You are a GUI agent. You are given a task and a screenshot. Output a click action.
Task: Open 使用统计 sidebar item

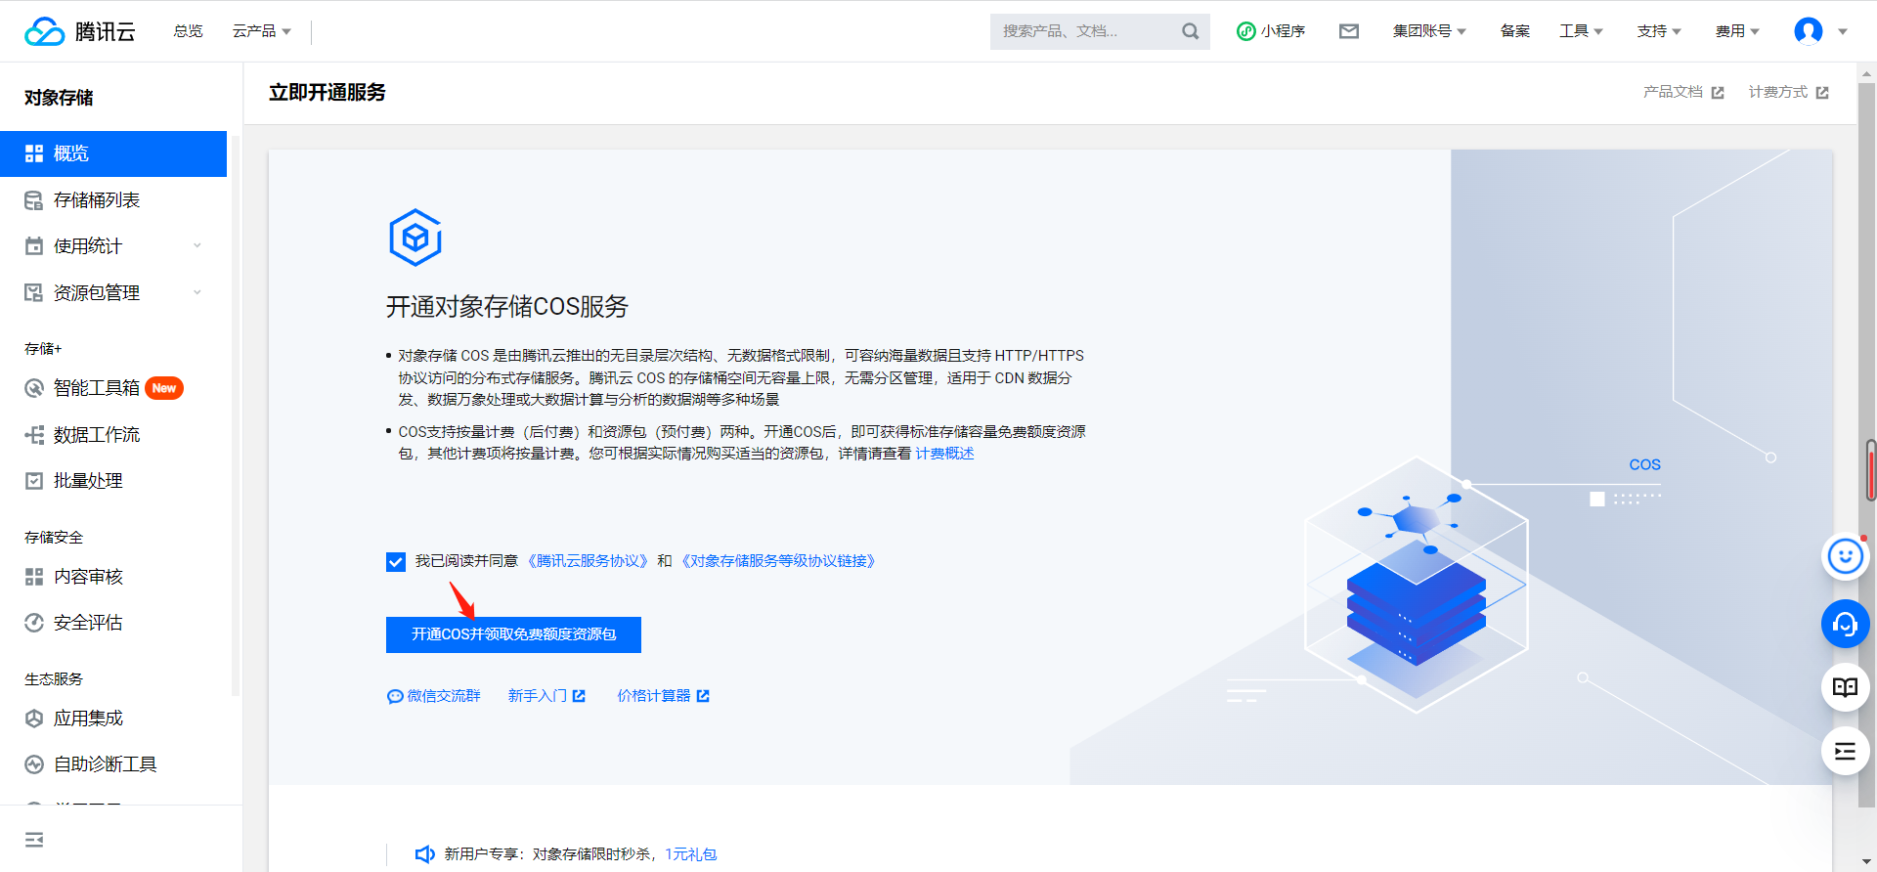pyautogui.click(x=113, y=246)
